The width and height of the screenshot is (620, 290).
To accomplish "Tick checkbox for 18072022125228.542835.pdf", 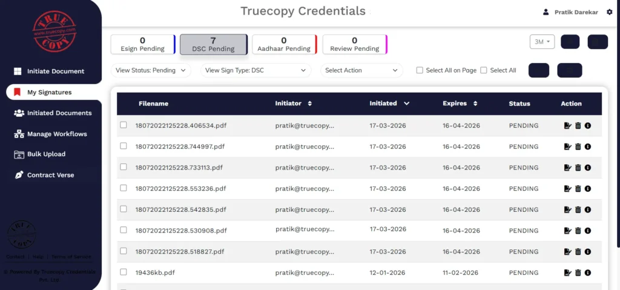I will click(x=124, y=209).
